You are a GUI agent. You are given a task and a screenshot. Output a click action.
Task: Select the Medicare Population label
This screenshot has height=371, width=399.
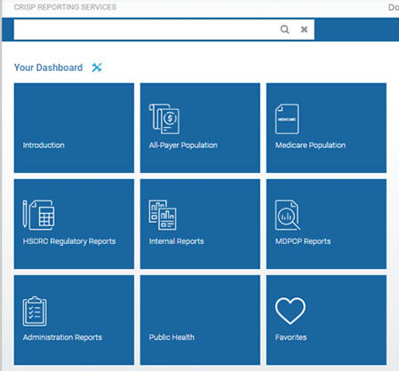coord(310,146)
